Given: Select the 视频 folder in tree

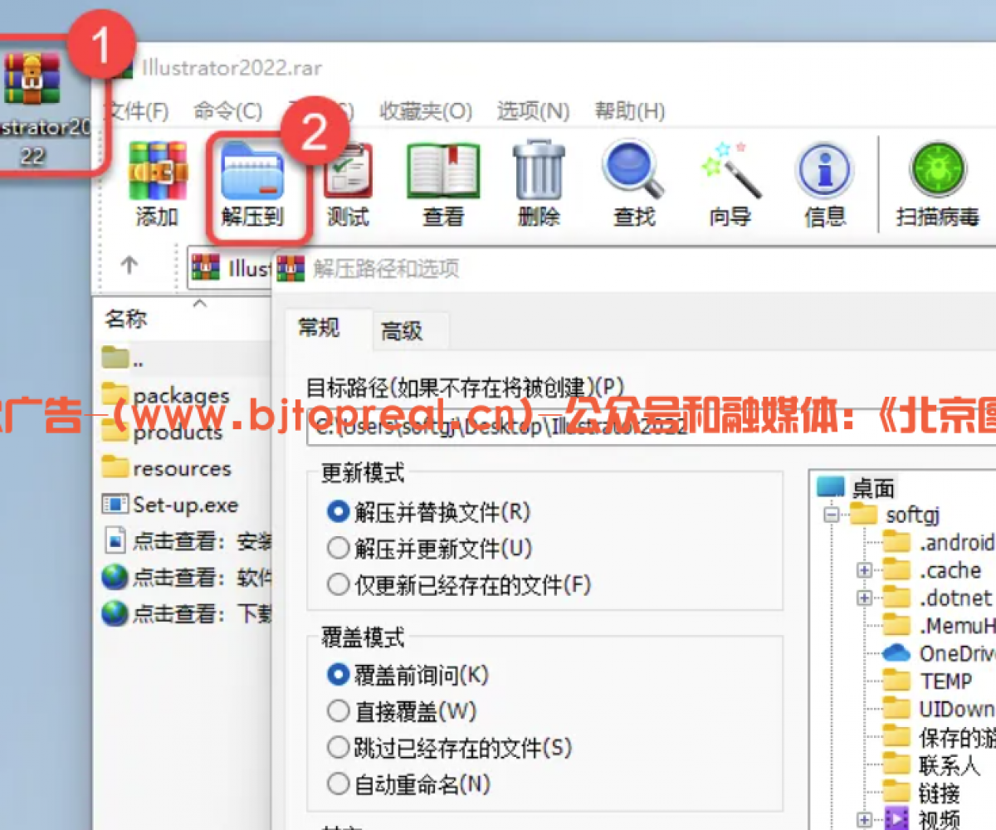Looking at the screenshot, I should (921, 820).
